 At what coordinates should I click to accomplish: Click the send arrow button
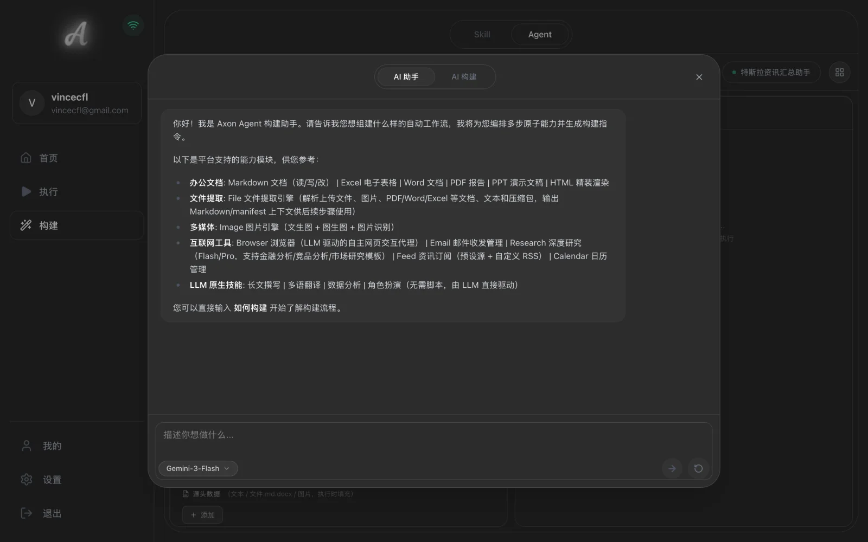(x=672, y=468)
